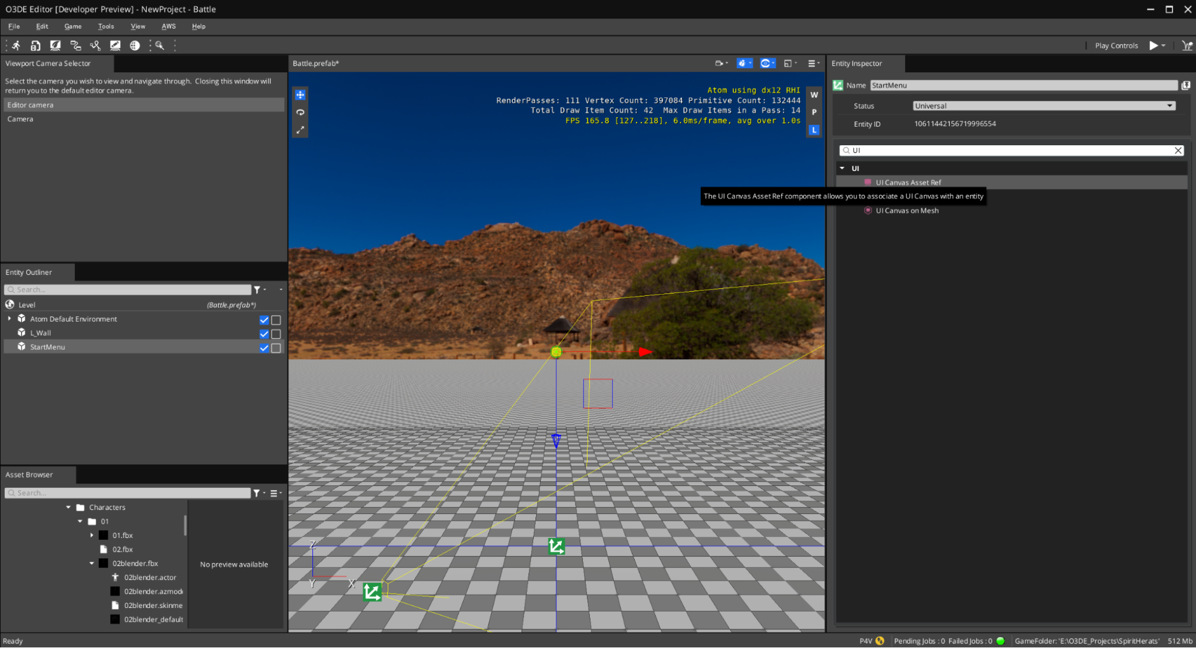Open the AWS menu
The width and height of the screenshot is (1196, 648).
click(x=169, y=26)
